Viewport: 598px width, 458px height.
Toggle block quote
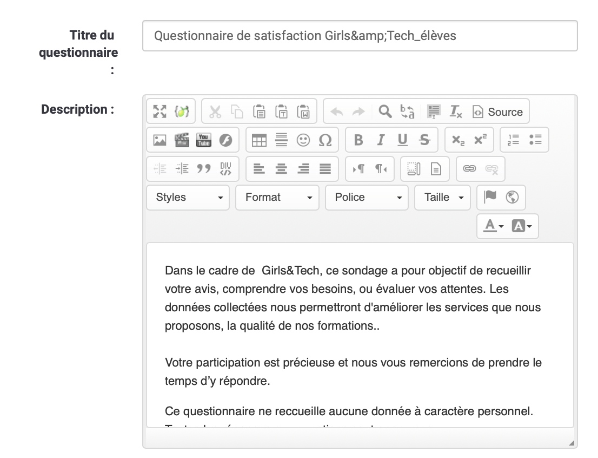(204, 168)
